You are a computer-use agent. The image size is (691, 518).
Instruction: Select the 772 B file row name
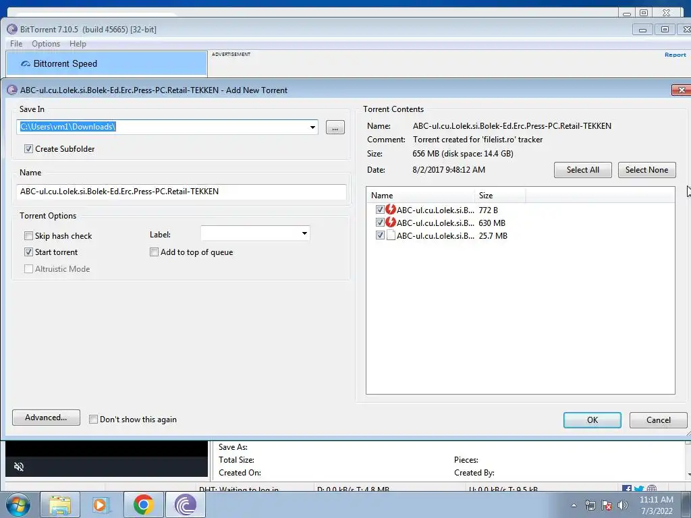[435, 210]
